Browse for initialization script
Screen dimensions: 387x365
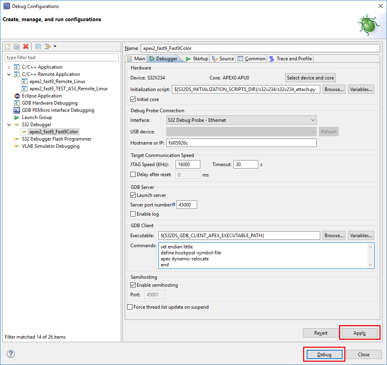(x=334, y=89)
